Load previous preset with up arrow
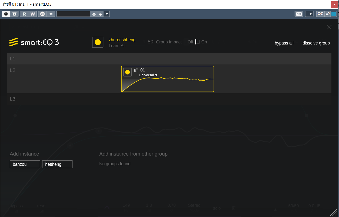 point(94,14)
